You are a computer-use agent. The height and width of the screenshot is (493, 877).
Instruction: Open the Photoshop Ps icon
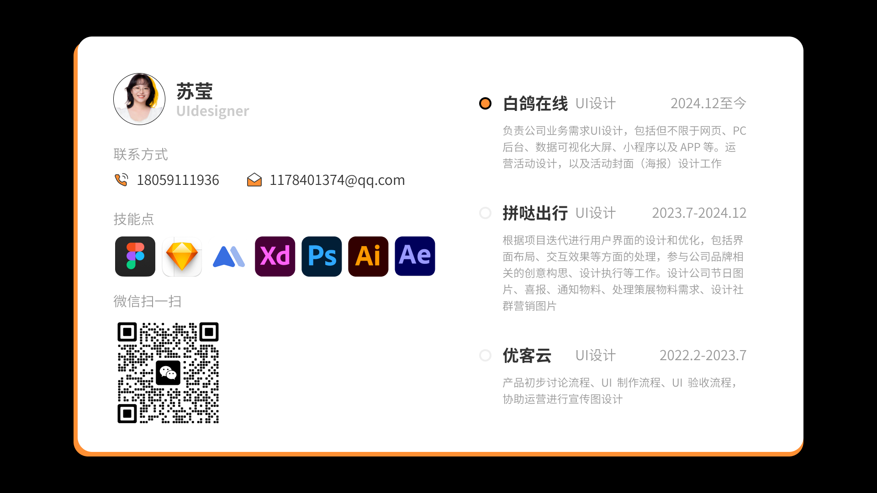(x=322, y=257)
